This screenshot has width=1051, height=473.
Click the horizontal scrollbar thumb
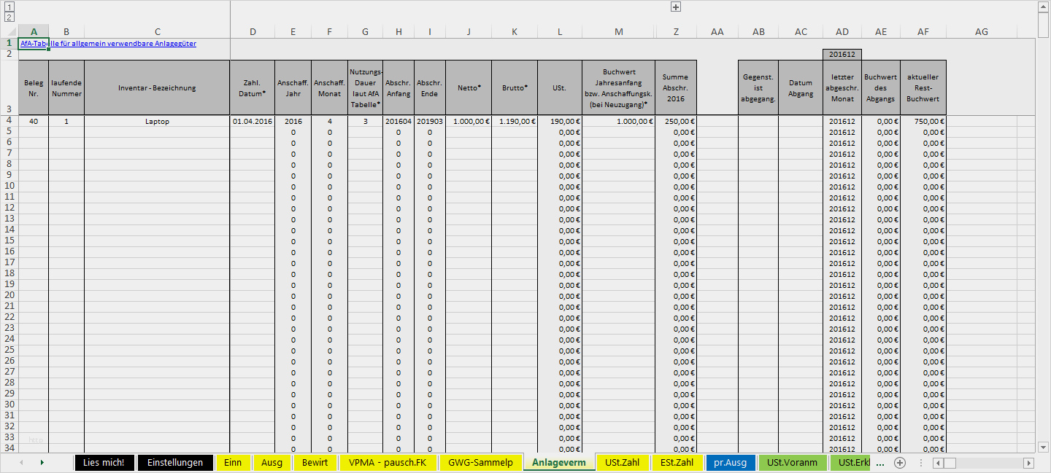pyautogui.click(x=950, y=463)
